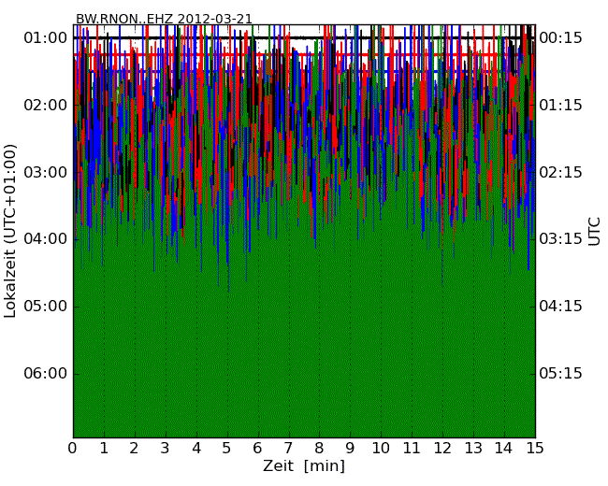
Task: Click the 00:15 UTC tick label
Action: click(560, 38)
